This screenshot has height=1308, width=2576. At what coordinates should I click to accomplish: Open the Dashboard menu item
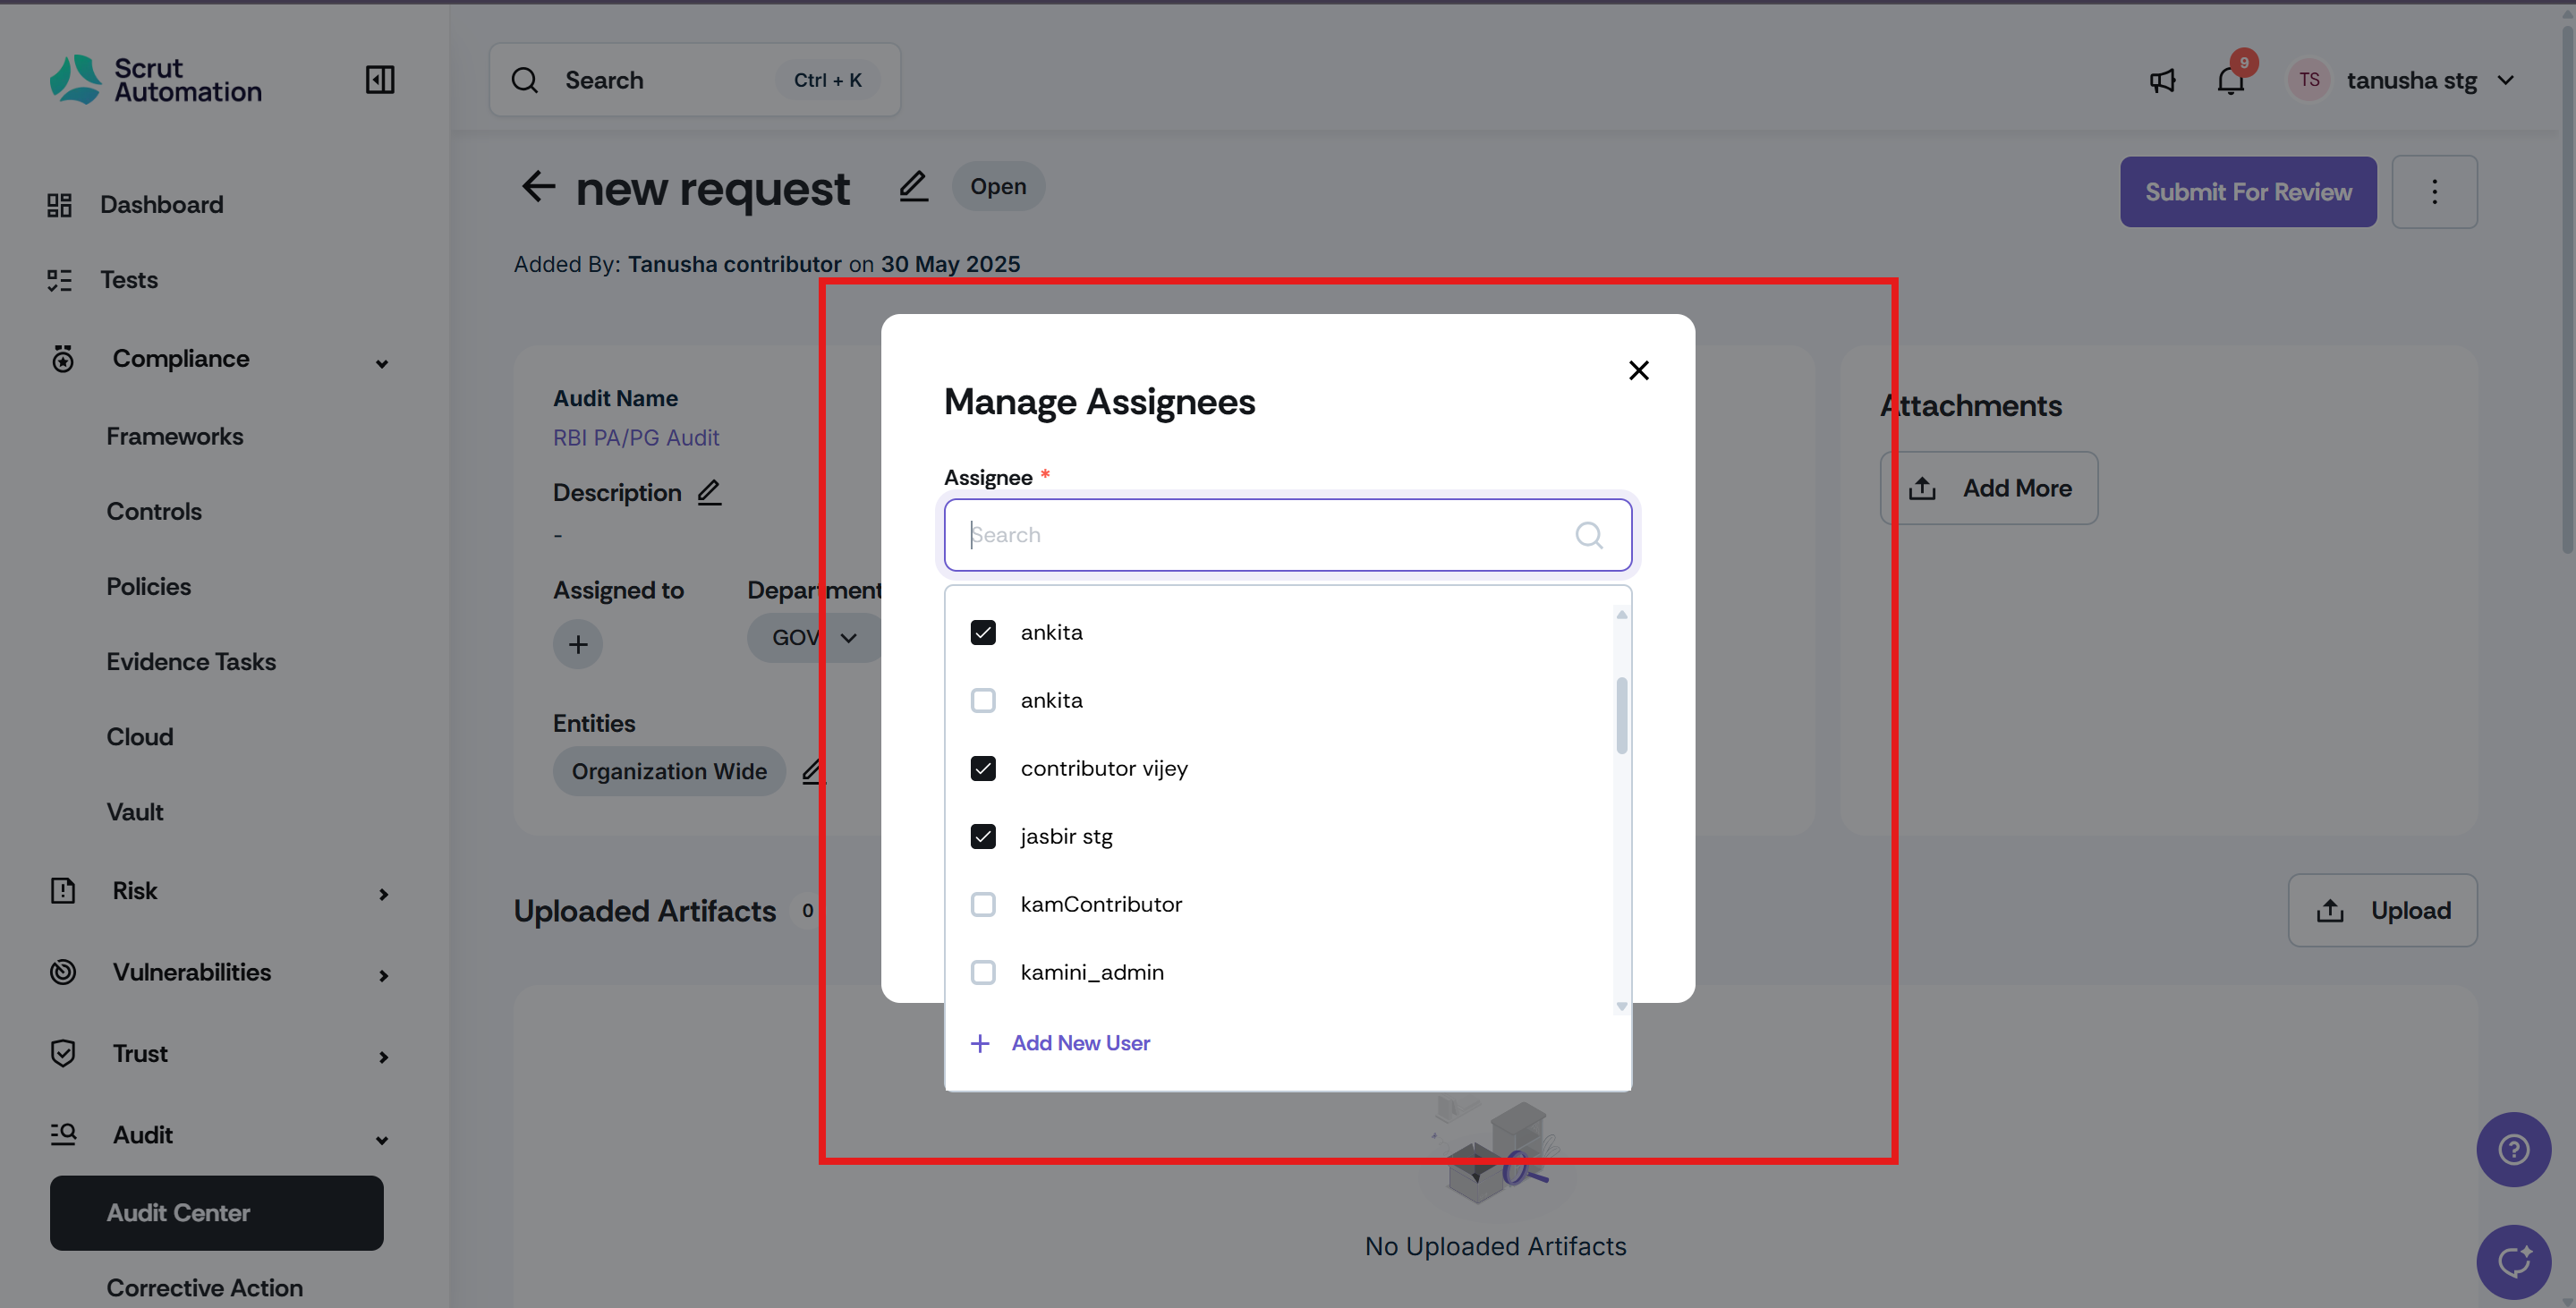[161, 205]
